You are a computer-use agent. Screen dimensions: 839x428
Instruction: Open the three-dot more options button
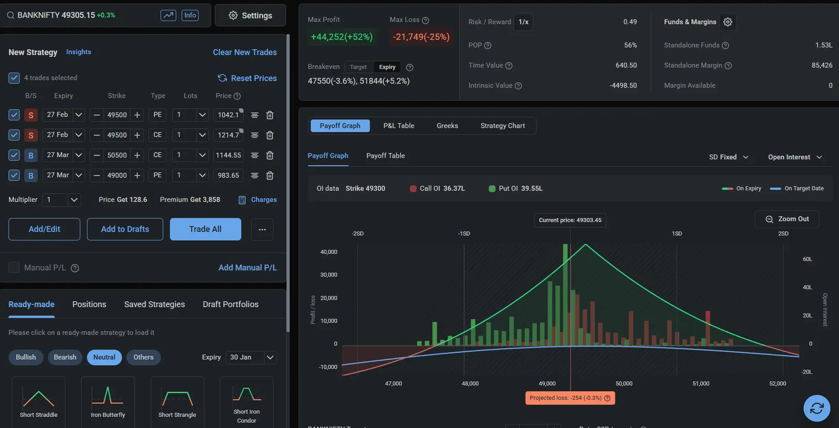tap(262, 229)
